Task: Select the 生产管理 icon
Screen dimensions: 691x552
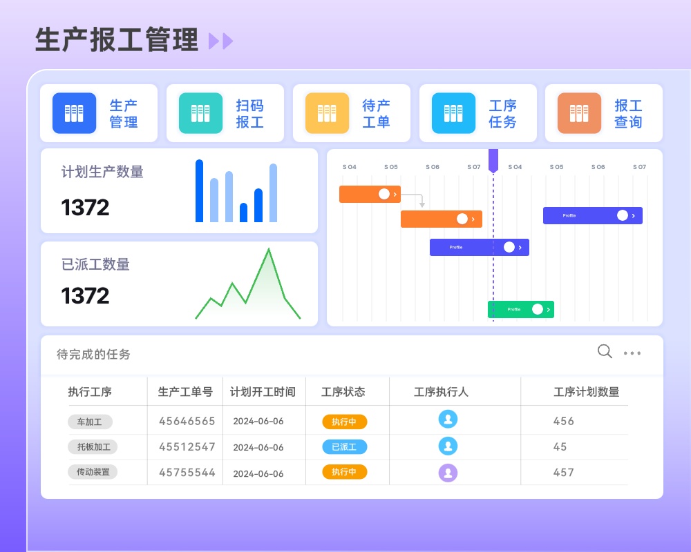Action: coord(73,113)
